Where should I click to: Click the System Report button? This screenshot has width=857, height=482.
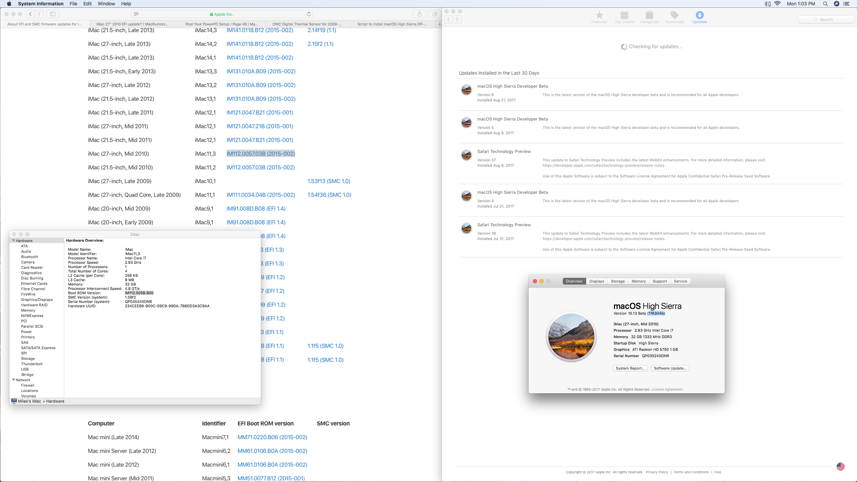click(x=630, y=368)
